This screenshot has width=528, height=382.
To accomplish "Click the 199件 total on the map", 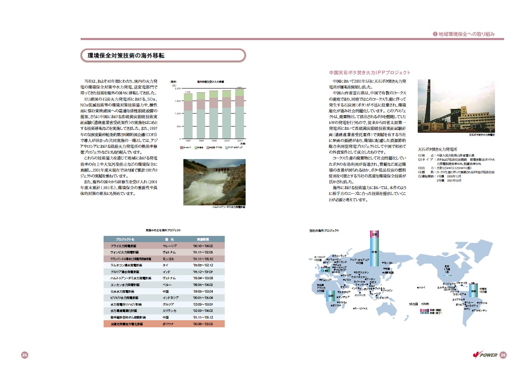I will click(426, 304).
